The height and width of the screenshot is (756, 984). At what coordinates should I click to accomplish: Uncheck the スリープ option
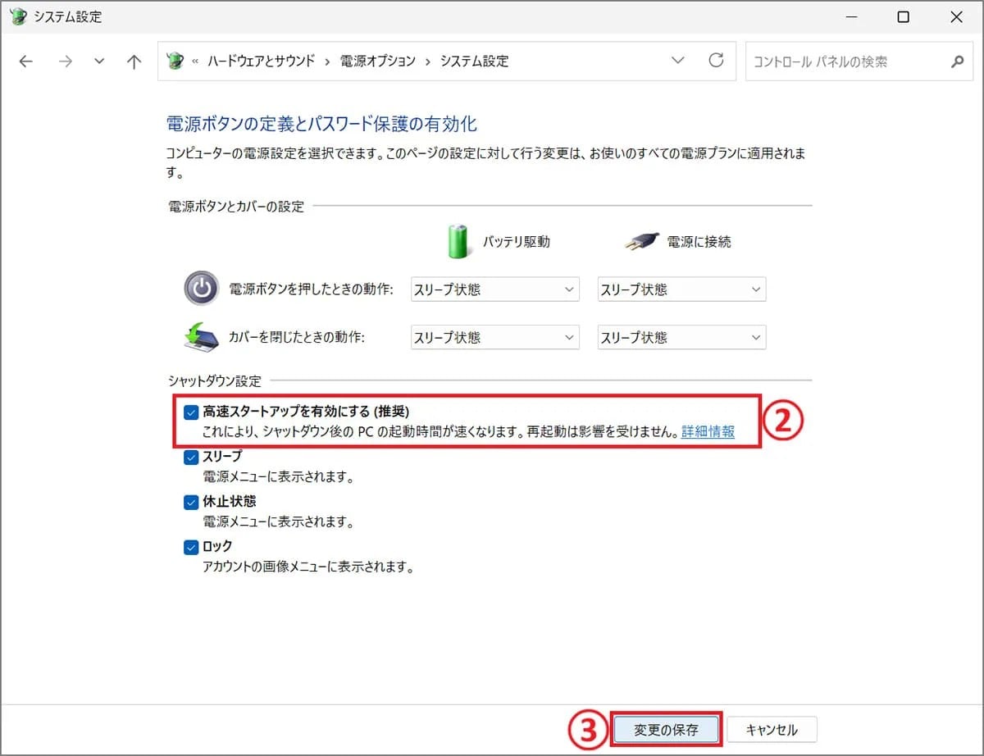191,457
